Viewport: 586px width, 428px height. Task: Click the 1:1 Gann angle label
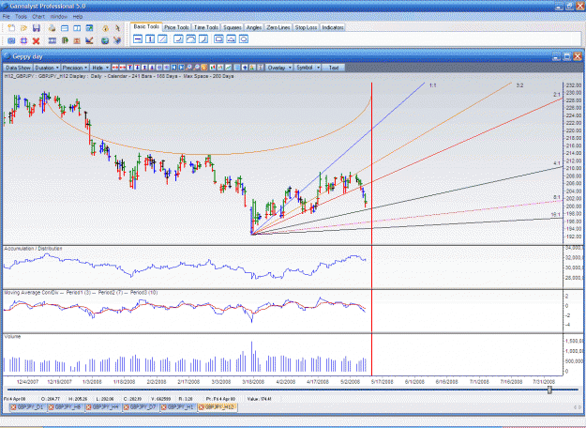click(x=433, y=85)
